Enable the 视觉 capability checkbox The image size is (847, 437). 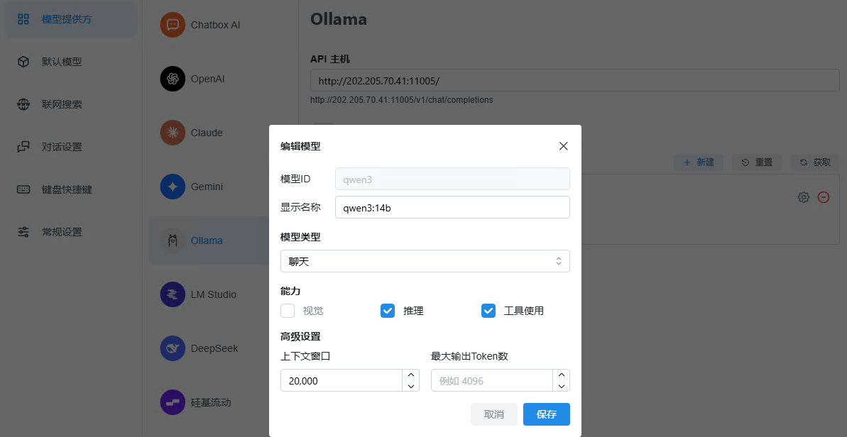[x=287, y=311]
